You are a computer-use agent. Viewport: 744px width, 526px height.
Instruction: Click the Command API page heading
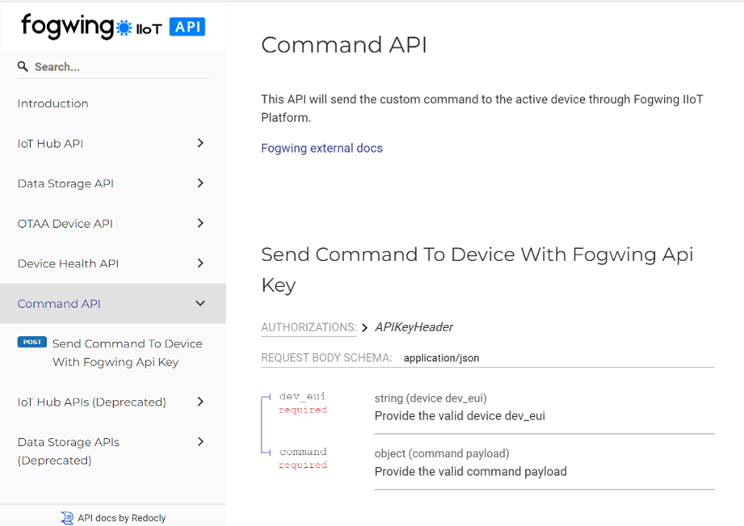(x=344, y=45)
